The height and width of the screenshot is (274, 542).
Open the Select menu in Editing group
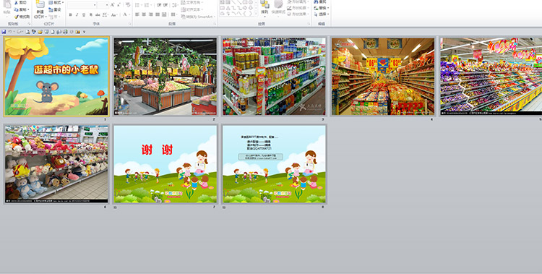pyautogui.click(x=322, y=14)
